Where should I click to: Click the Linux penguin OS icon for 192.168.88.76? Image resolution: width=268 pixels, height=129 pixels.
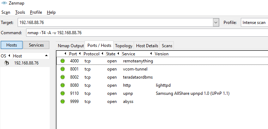click(x=6, y=63)
